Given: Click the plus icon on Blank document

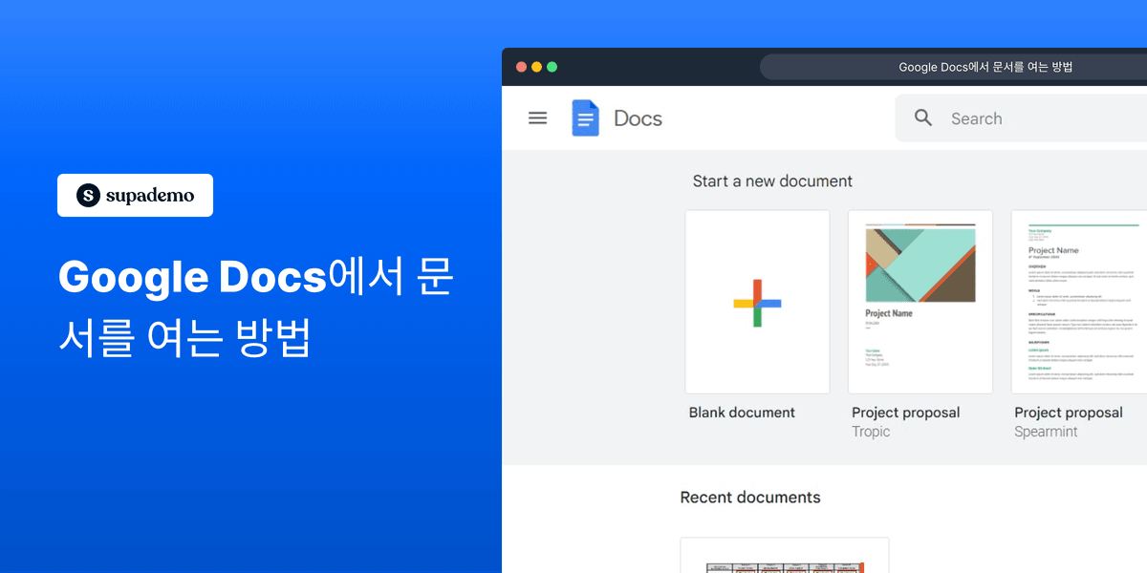Looking at the screenshot, I should [x=757, y=302].
